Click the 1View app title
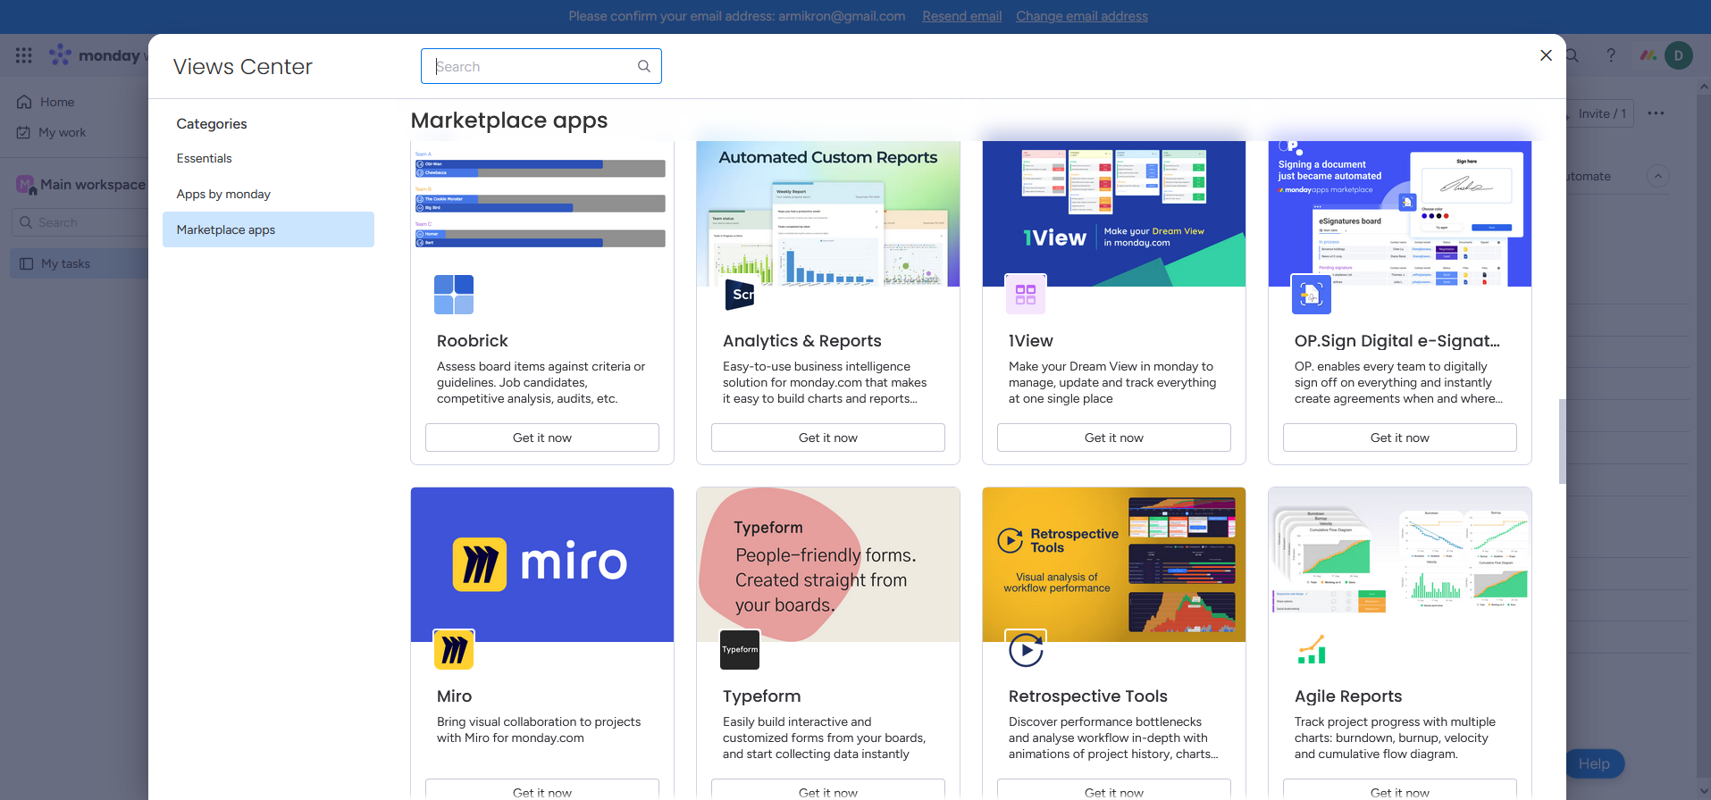1711x800 pixels. click(x=1030, y=340)
